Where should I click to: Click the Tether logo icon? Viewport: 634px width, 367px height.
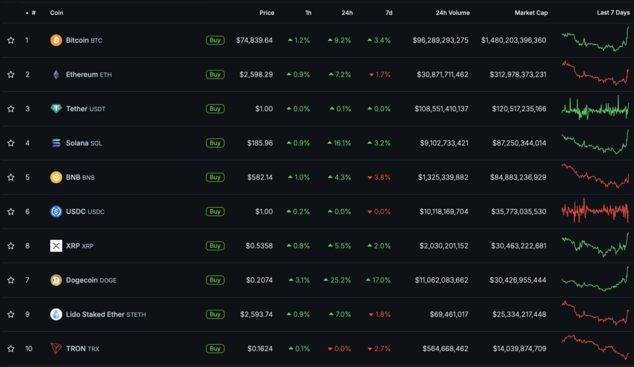coord(56,109)
